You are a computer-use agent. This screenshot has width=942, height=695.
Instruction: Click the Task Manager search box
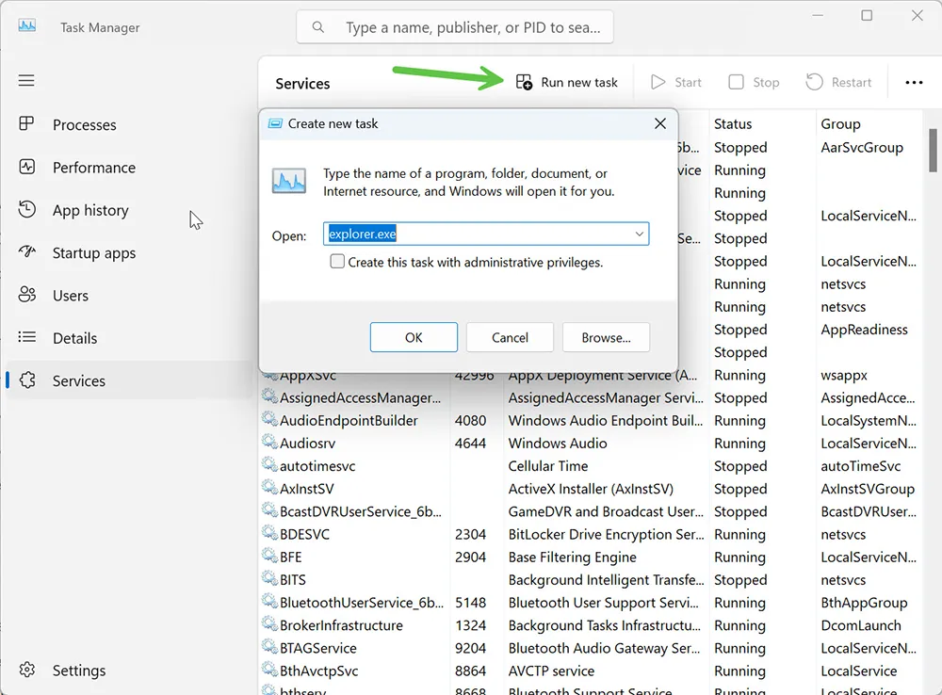(455, 27)
